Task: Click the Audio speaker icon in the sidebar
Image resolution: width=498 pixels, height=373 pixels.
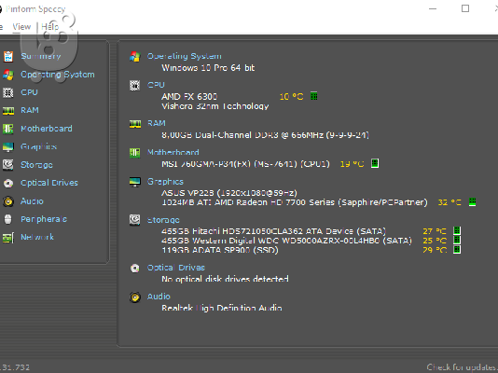Action: point(8,201)
